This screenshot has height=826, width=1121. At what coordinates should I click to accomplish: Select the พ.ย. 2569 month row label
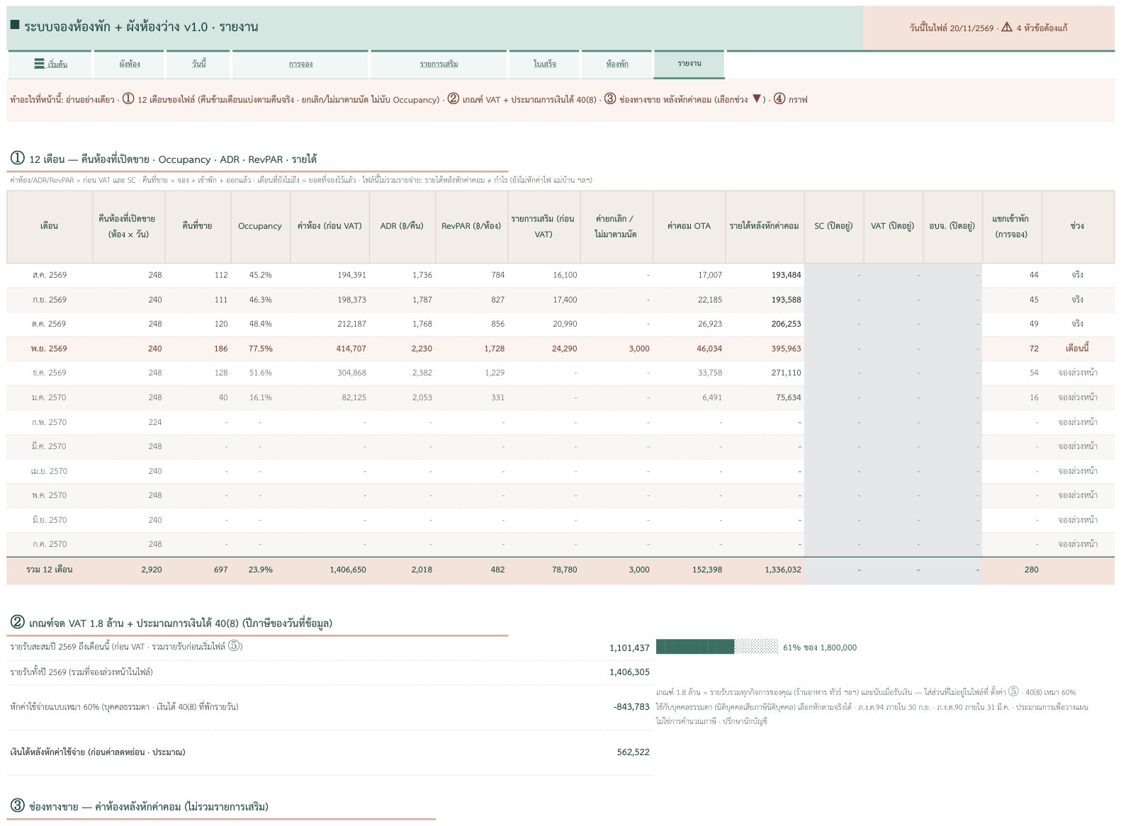click(49, 349)
